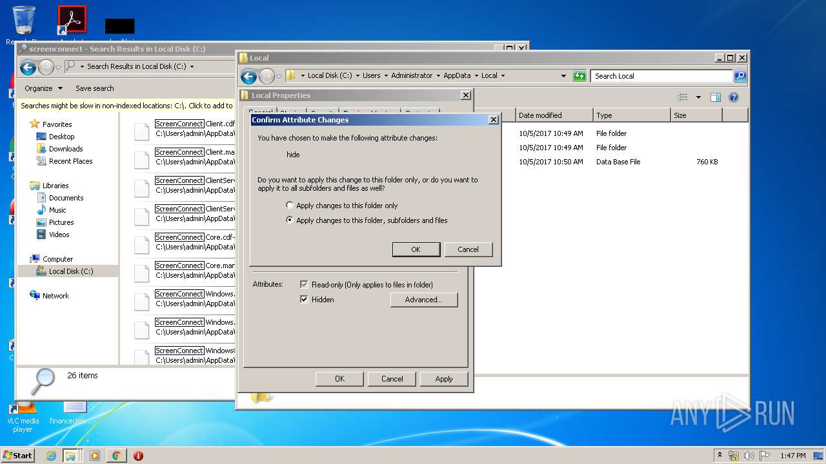This screenshot has height=464, width=826.
Task: Launch Windows Media Player from taskbar
Action: coord(95,456)
